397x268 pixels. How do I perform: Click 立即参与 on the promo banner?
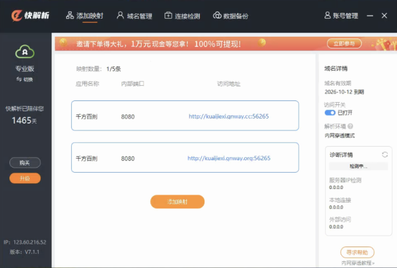click(344, 44)
